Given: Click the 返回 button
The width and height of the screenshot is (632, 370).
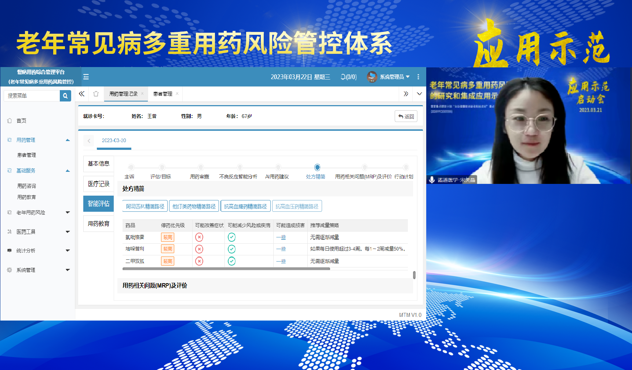Looking at the screenshot, I should click(406, 116).
